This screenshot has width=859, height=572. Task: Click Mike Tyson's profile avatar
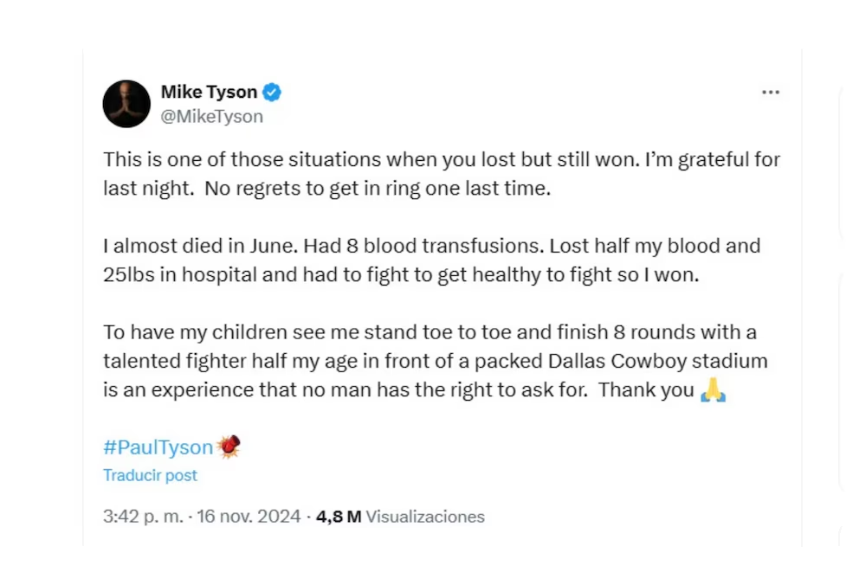pos(126,104)
